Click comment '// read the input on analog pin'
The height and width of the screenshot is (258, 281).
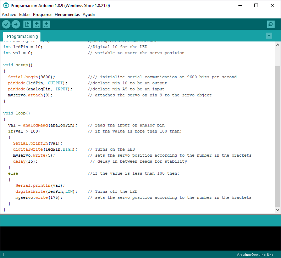(126, 125)
